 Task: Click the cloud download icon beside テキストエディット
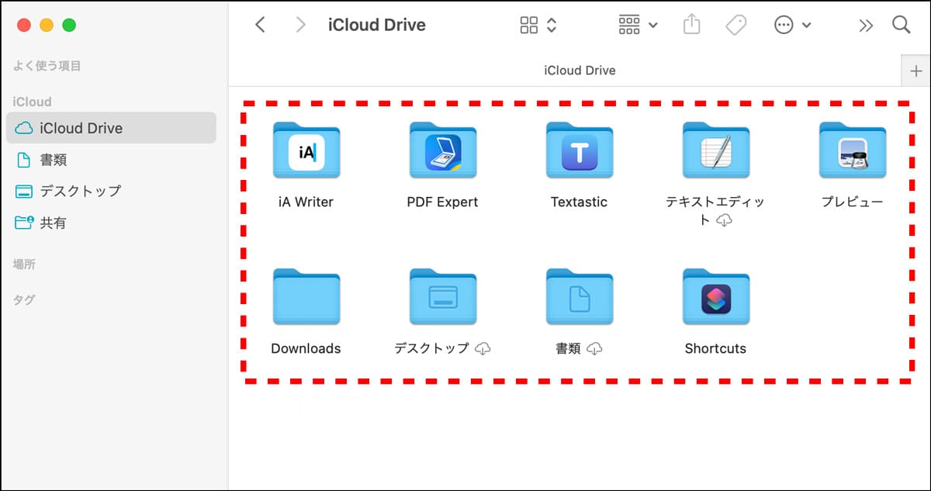(x=724, y=221)
